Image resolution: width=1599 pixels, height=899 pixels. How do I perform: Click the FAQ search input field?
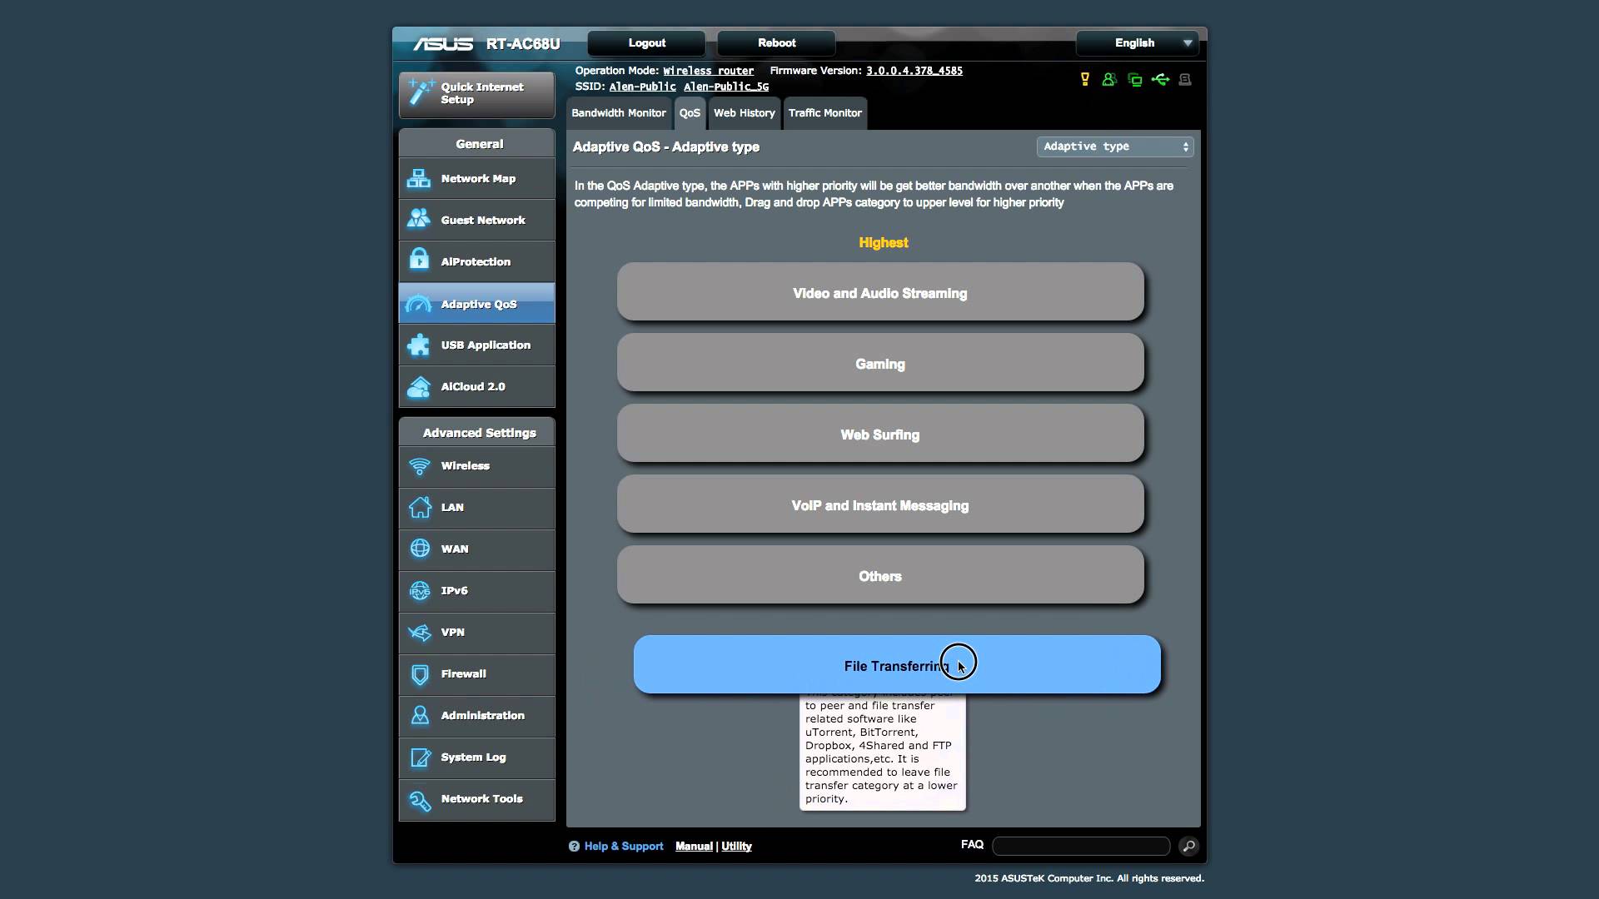pyautogui.click(x=1081, y=845)
